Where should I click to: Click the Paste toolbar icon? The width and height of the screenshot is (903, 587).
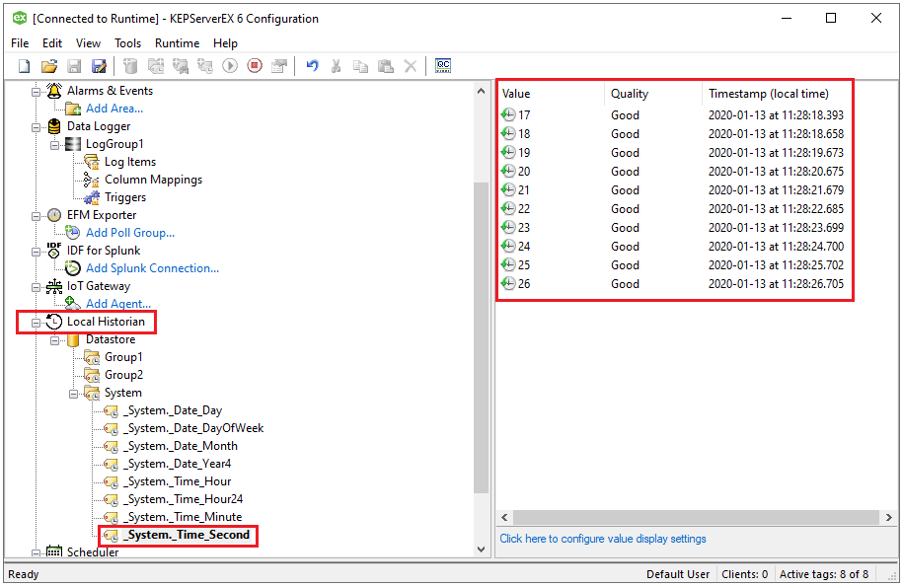(385, 66)
